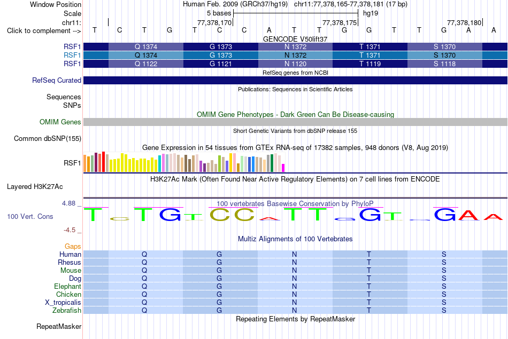Click the green OMIM Gene Phenotypes track title
The height and width of the screenshot is (339, 508).
296,114
